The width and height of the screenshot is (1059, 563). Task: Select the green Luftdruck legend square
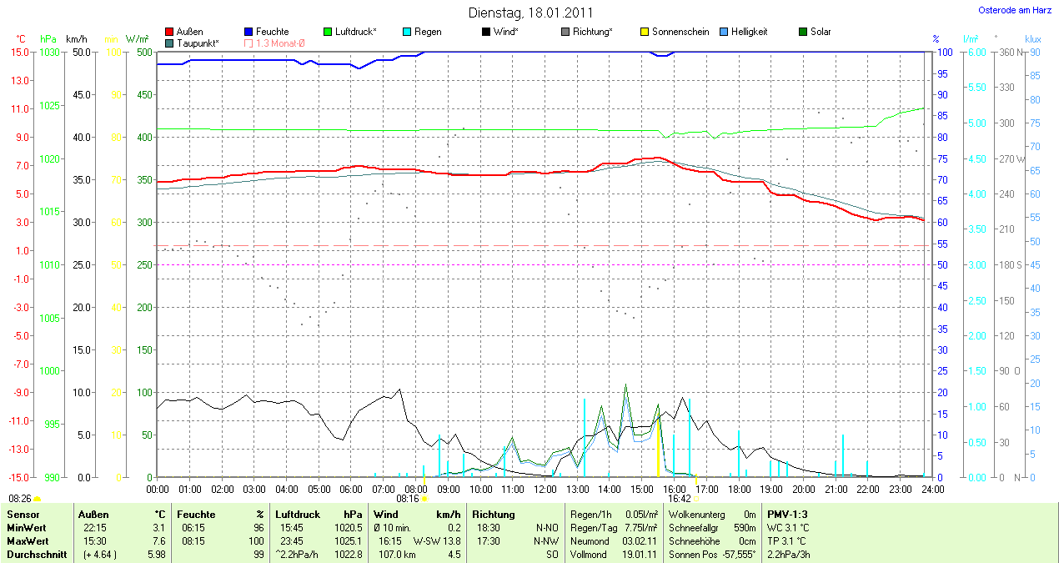[328, 32]
